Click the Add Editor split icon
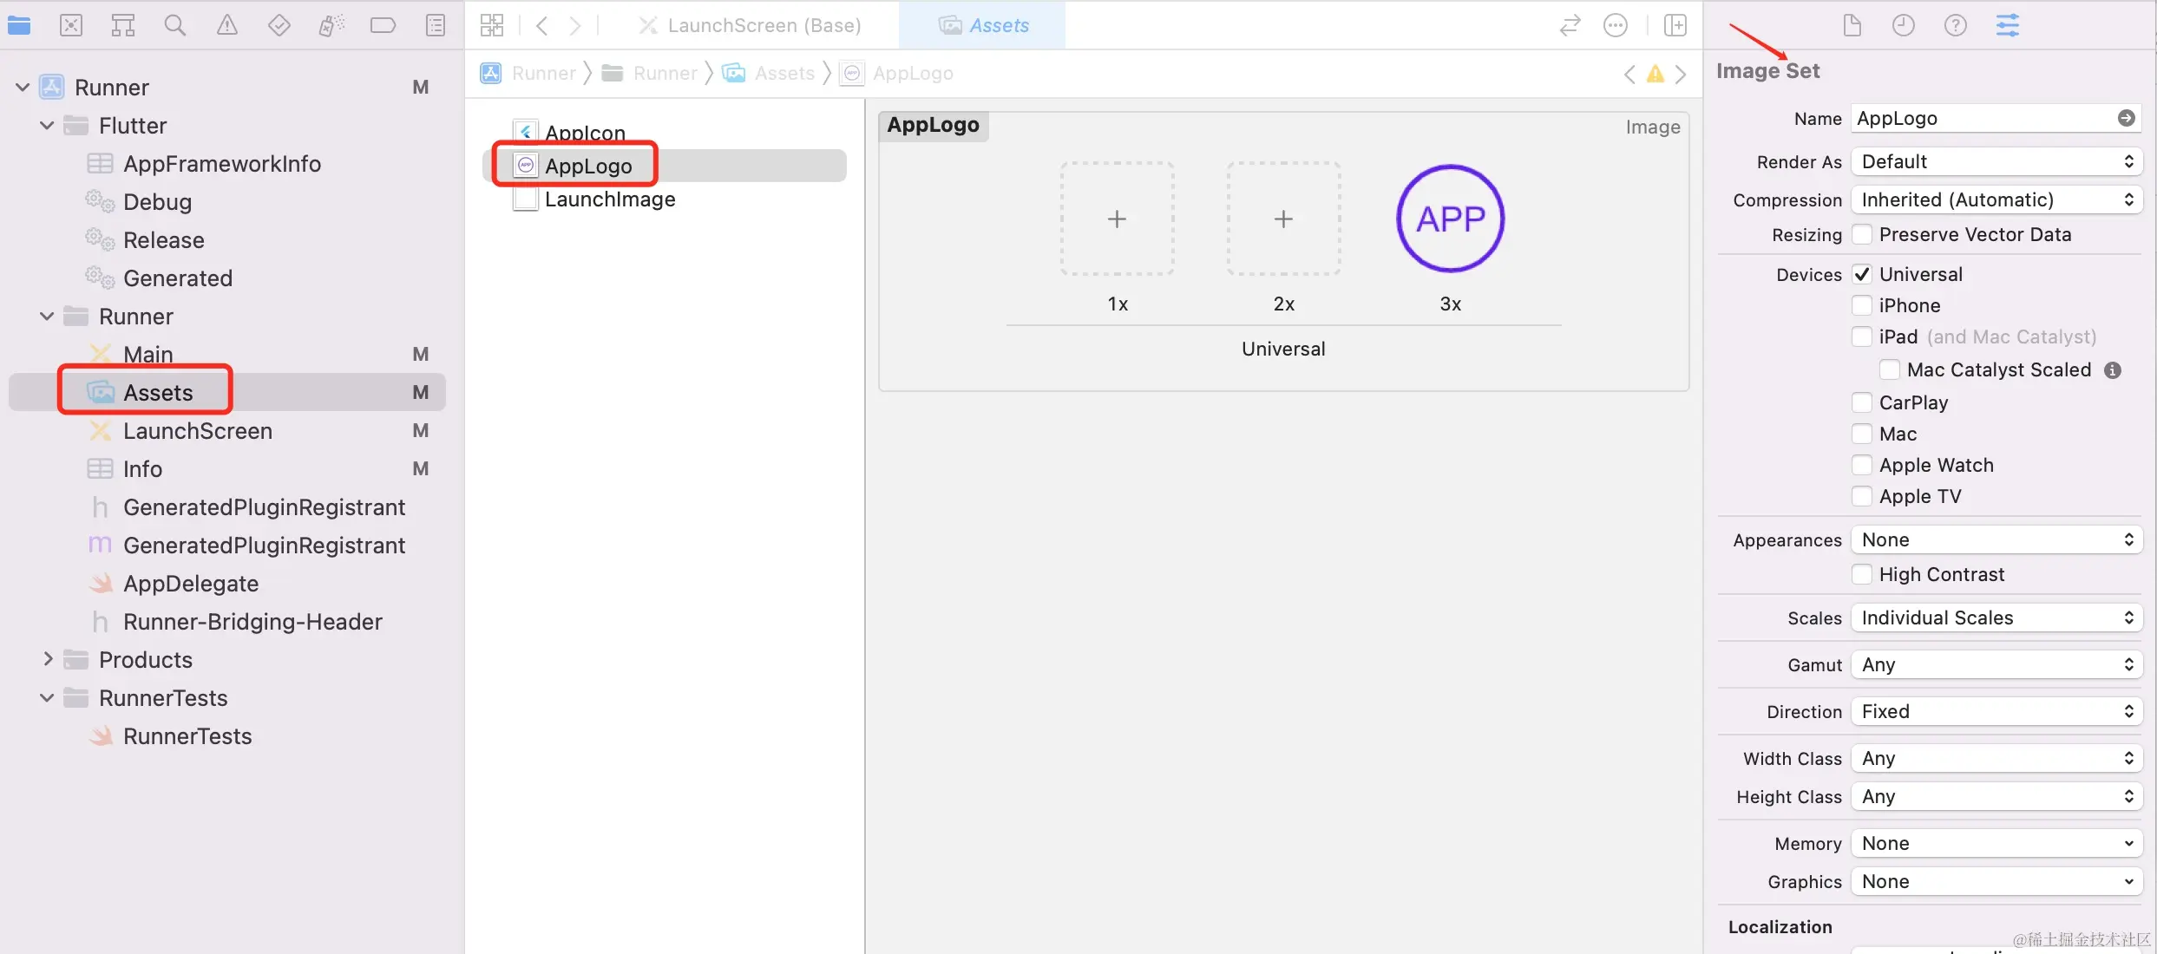Screen dimensions: 2157x954 (1675, 25)
